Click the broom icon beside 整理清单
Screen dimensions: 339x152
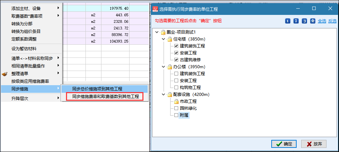[x=5, y=73]
